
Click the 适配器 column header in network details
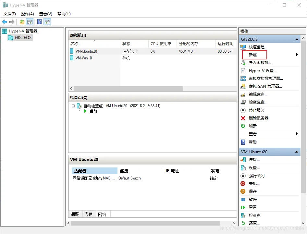click(94, 171)
